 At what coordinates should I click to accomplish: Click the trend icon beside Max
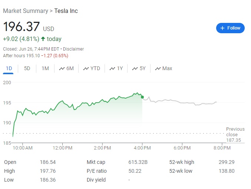pyautogui.click(x=158, y=68)
